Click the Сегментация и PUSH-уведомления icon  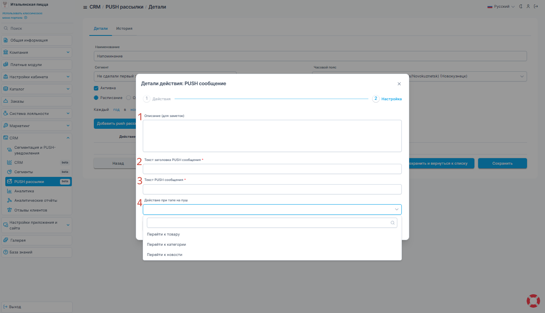point(9,150)
